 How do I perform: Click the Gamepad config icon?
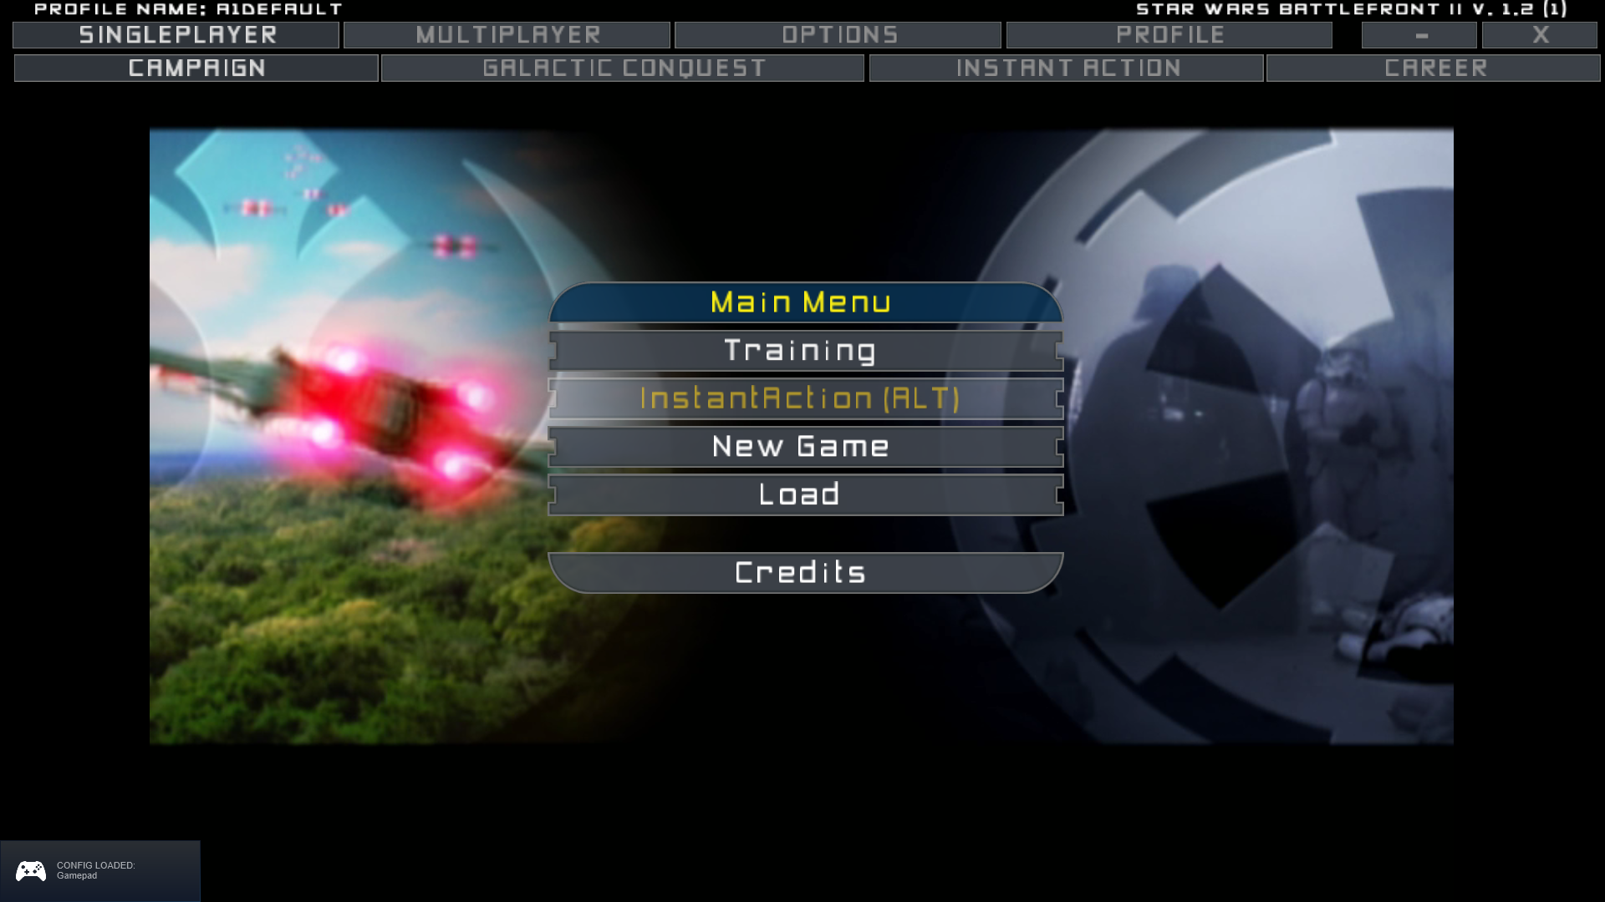(30, 870)
